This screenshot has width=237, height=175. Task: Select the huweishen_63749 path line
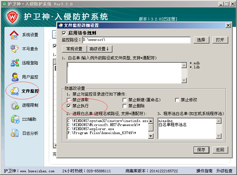[102, 133]
